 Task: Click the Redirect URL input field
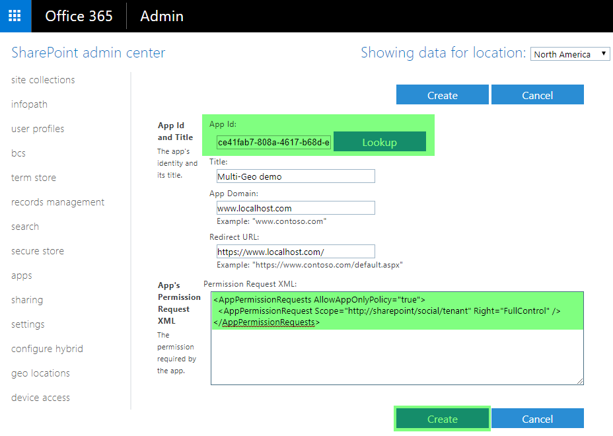(x=295, y=251)
